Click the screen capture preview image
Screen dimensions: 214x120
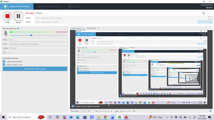[x=141, y=67]
